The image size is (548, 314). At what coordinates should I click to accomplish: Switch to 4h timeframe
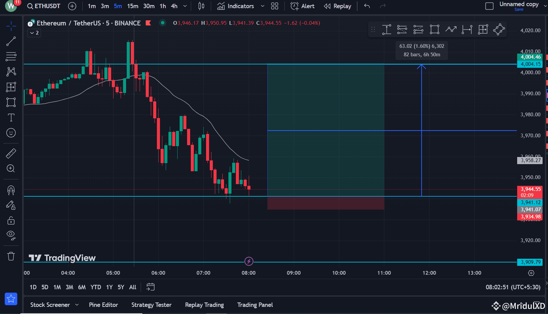click(174, 6)
